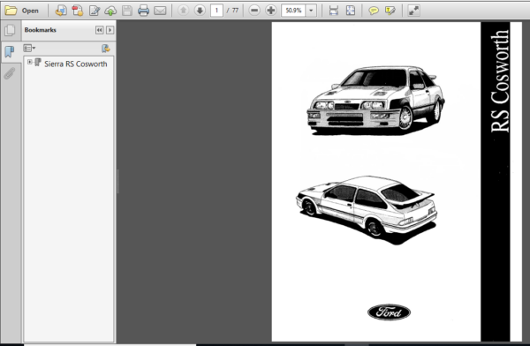
Task: Click the rear view car illustration
Action: pos(366,209)
